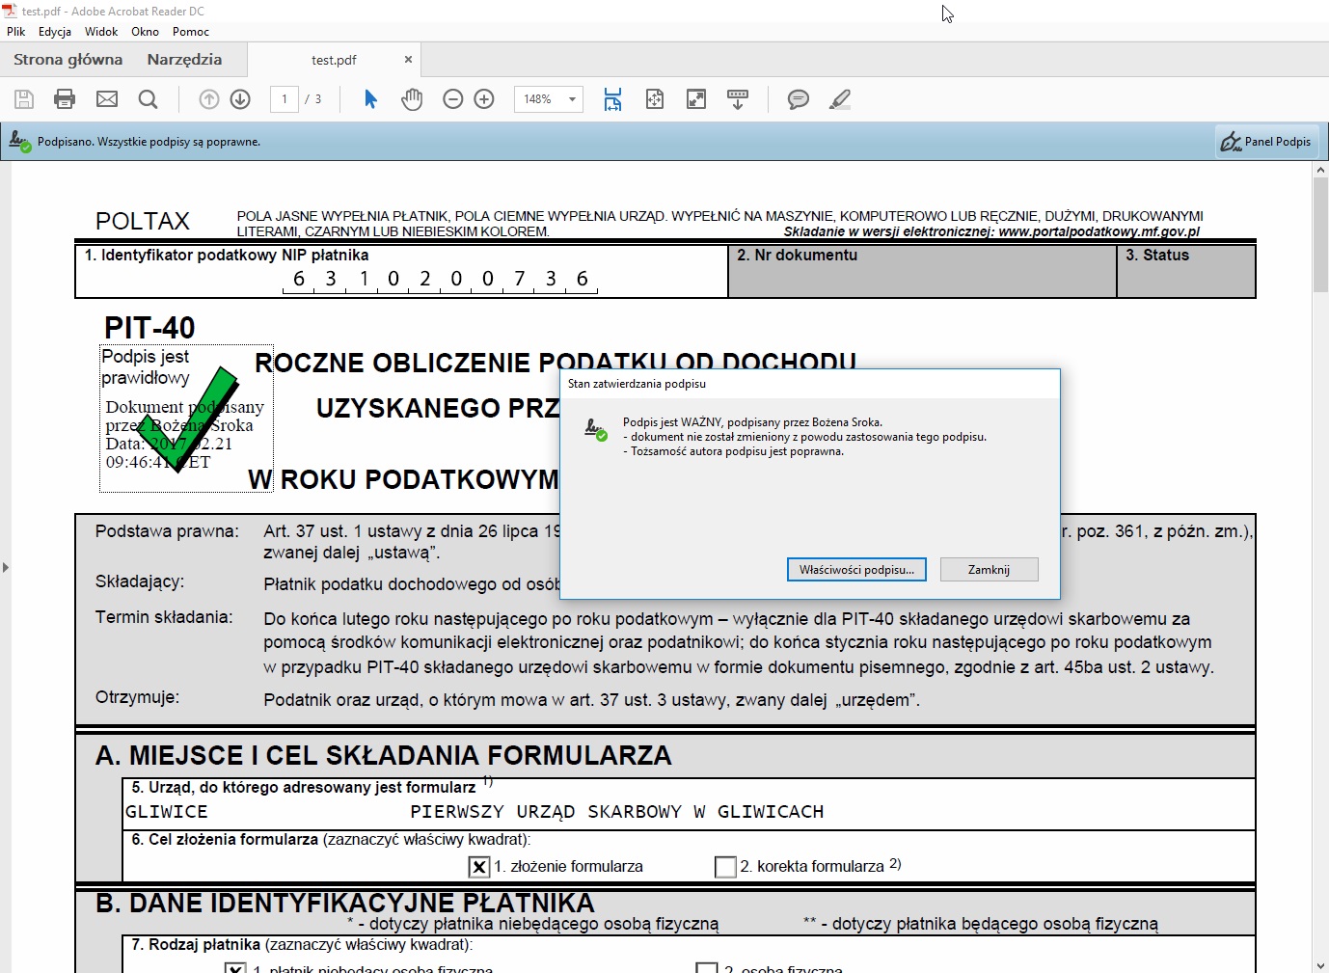Click the PIERWSZY URZĄD SKARBOWY W GLIWICACH text
The image size is (1329, 973).
tap(617, 812)
